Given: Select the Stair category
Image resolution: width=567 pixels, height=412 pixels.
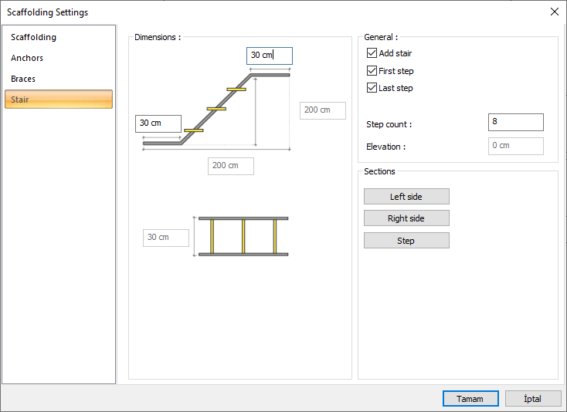Looking at the screenshot, I should click(x=59, y=100).
